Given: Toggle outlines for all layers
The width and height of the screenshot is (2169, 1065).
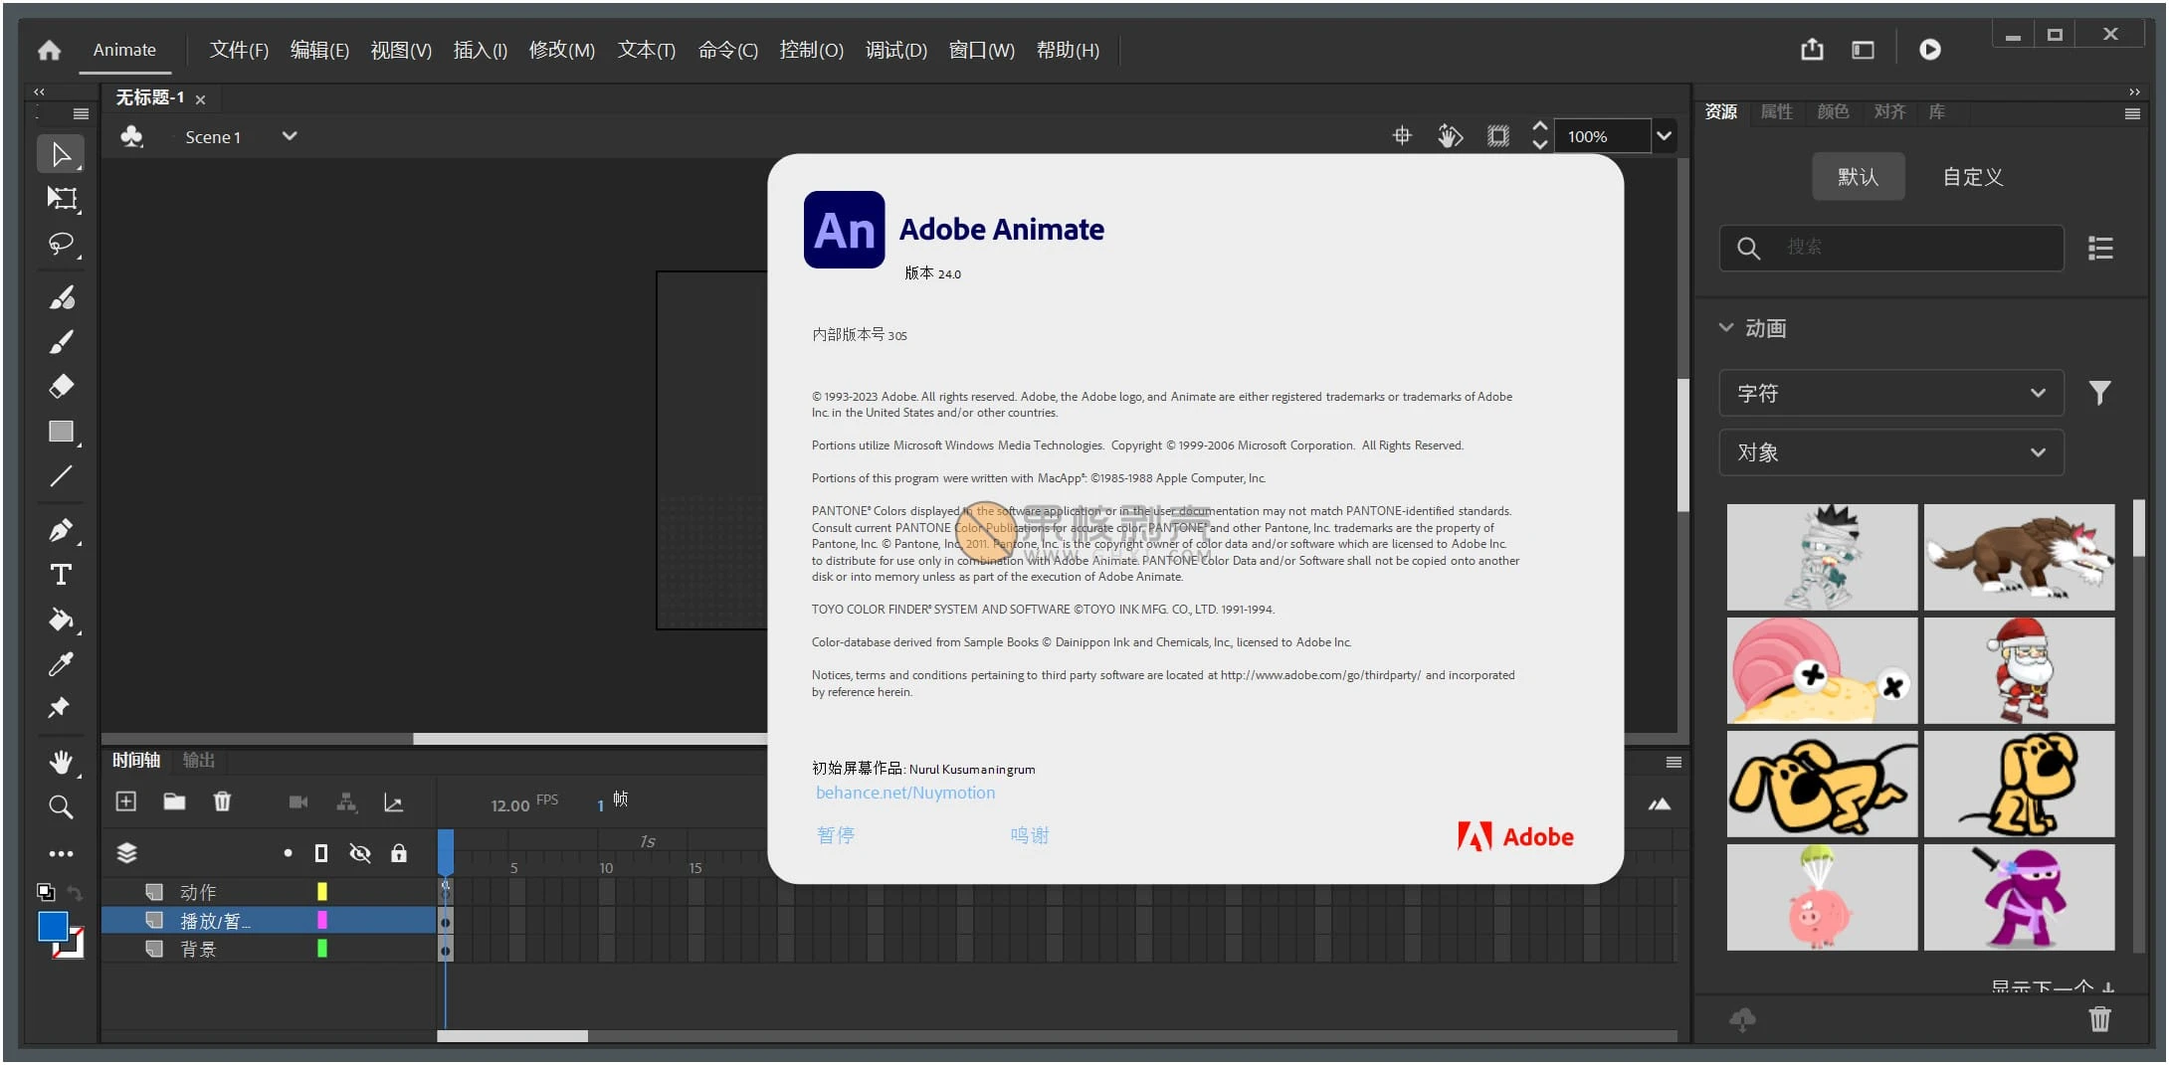Looking at the screenshot, I should (321, 853).
